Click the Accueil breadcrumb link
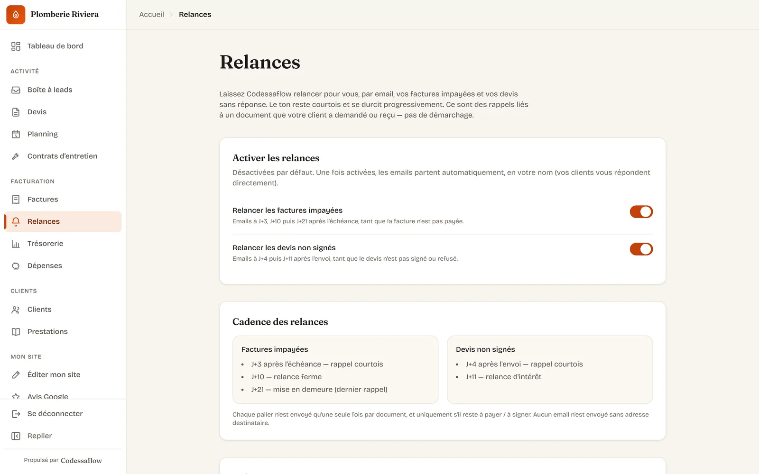 (x=151, y=15)
